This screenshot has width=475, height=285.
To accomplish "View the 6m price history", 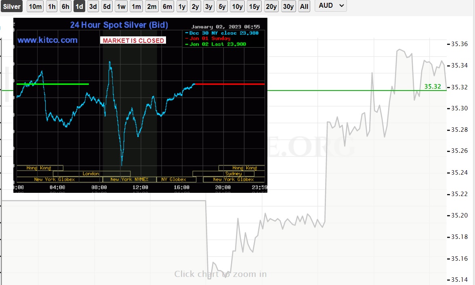I will 167,6.
